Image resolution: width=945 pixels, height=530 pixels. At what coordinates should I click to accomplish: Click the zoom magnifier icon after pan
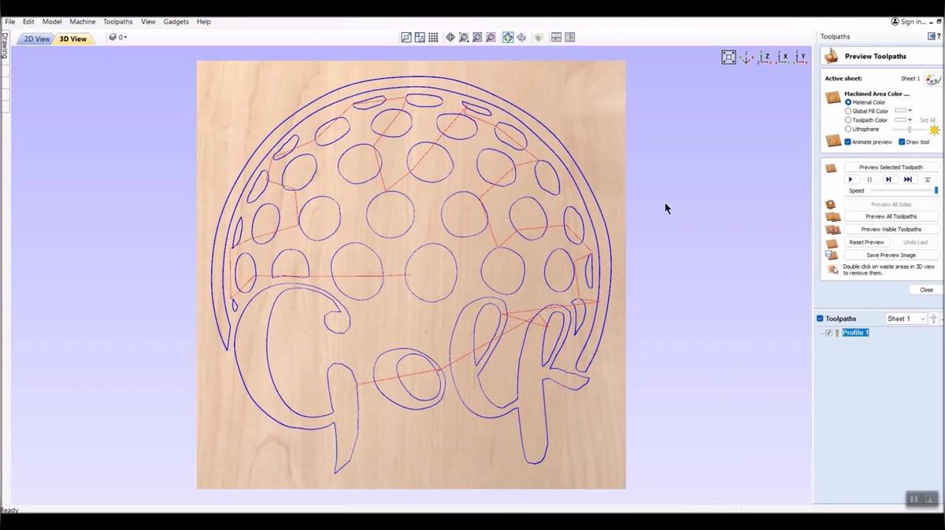click(x=464, y=37)
